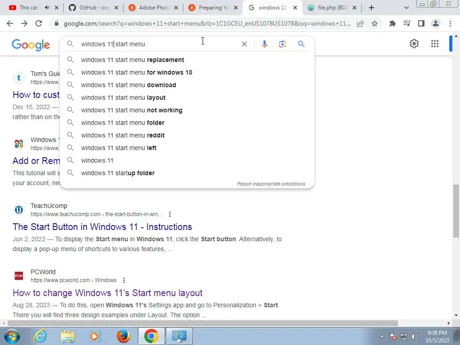Screen dimensions: 460x345
Task: Switch to the Preparing Yo tab
Action: (213, 8)
